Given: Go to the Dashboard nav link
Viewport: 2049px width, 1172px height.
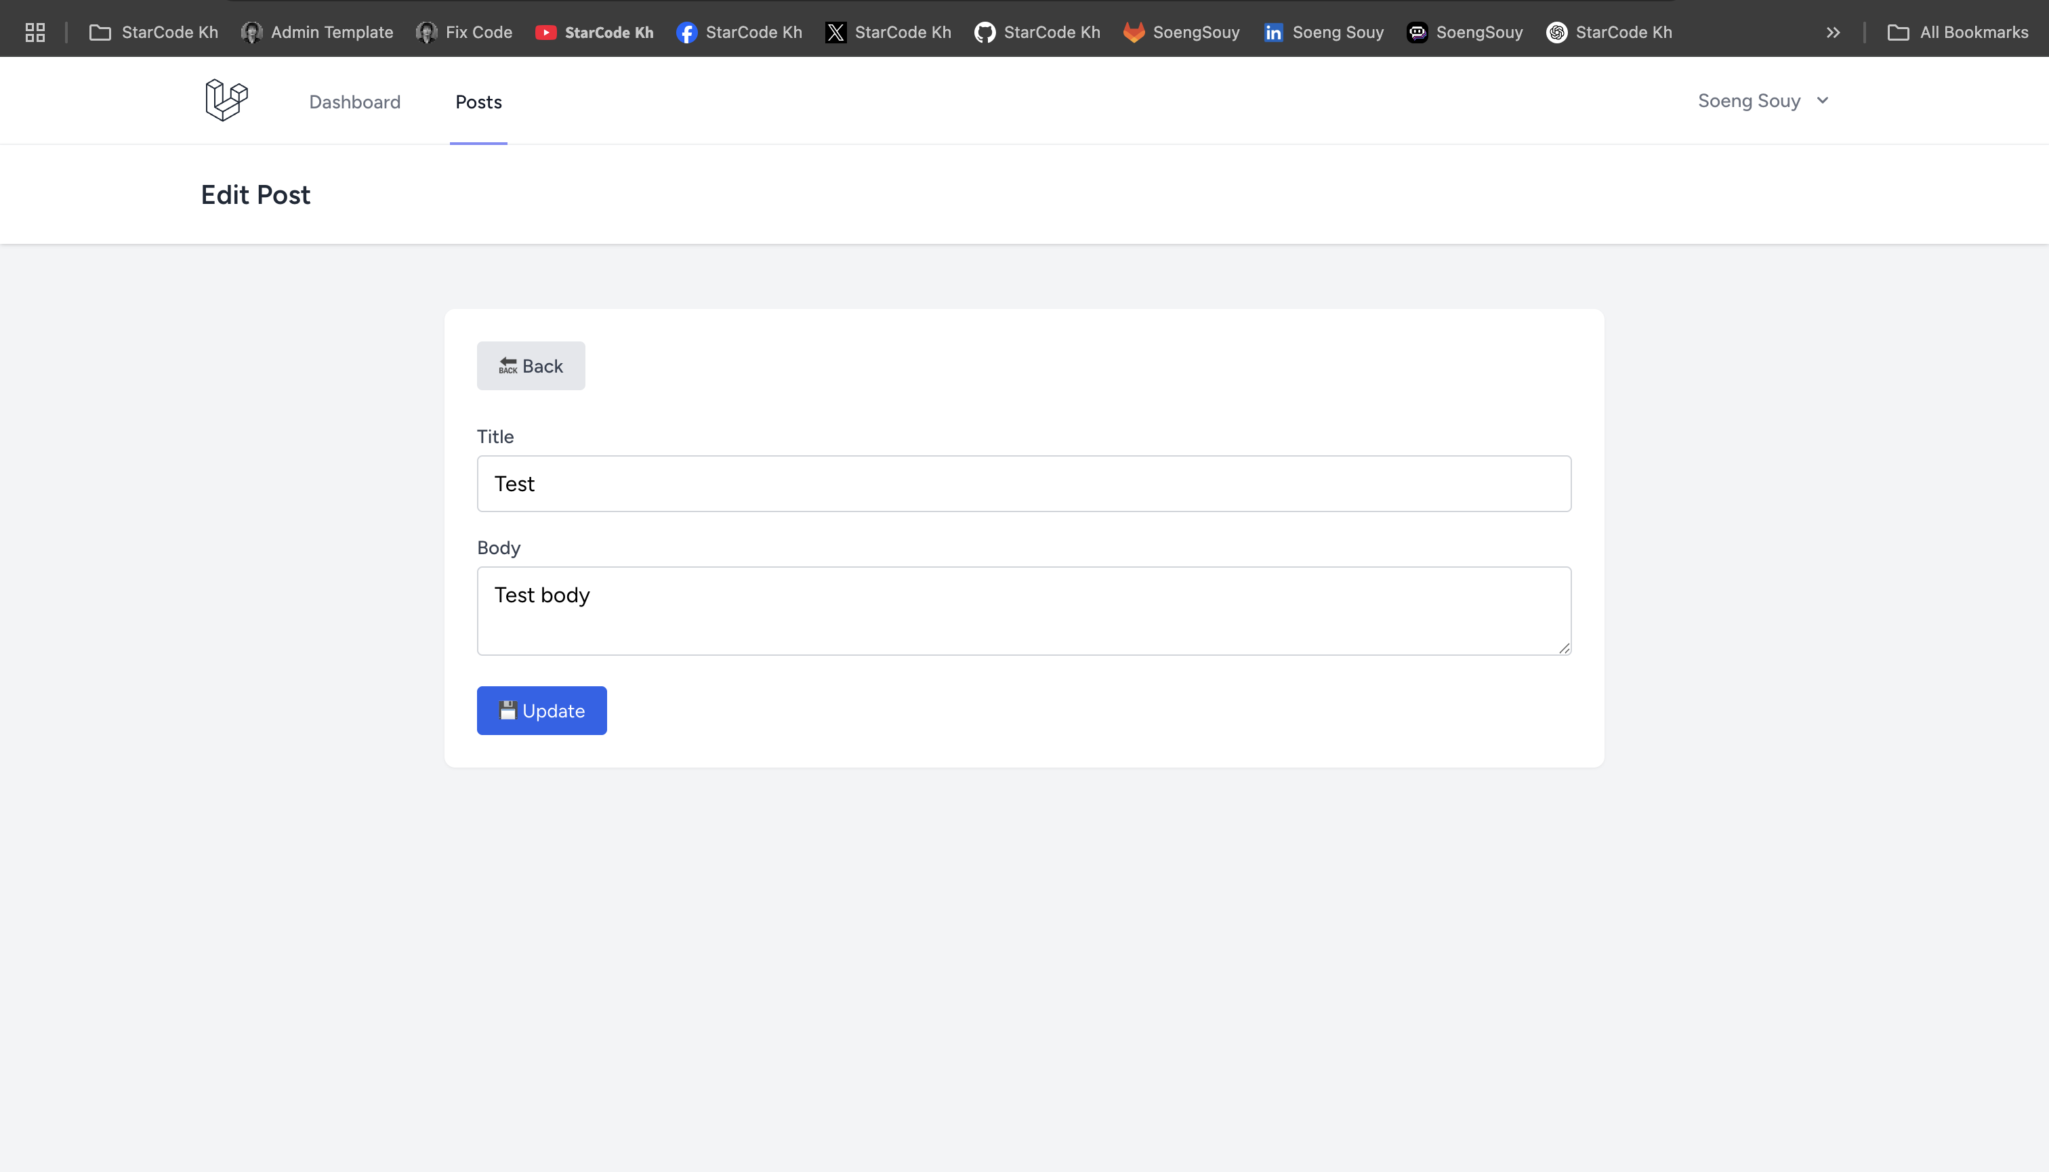Looking at the screenshot, I should (354, 102).
